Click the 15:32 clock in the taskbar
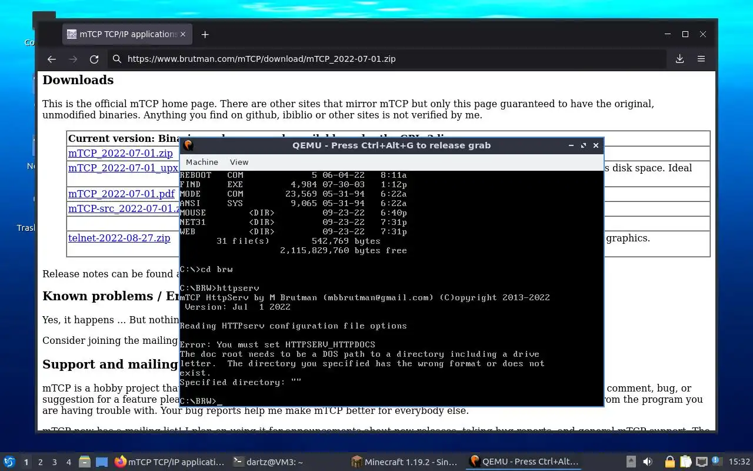Screen dimensions: 753x471 [739, 462]
